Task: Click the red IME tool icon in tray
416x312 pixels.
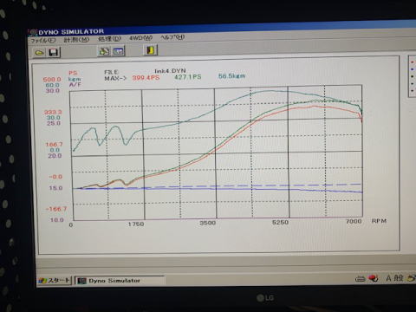Action: click(x=374, y=278)
